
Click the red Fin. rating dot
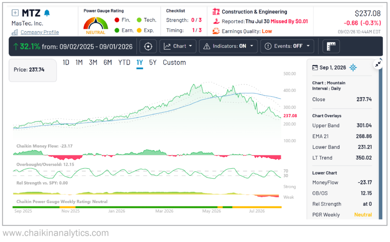(x=117, y=20)
